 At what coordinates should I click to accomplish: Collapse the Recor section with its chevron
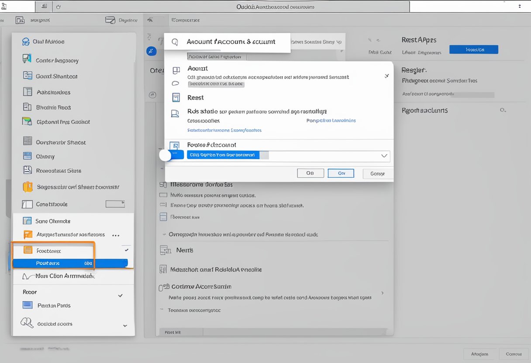121,295
